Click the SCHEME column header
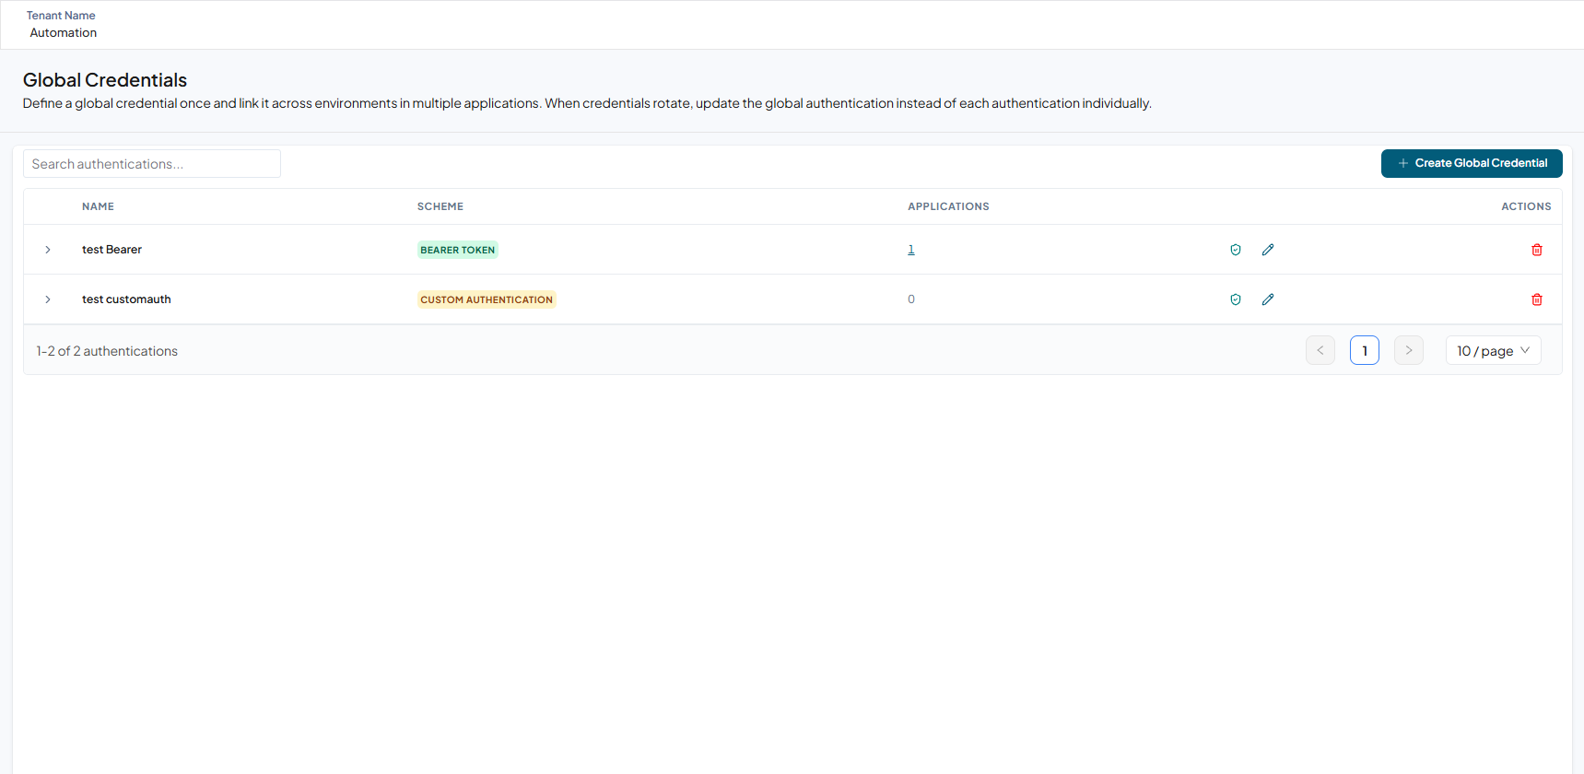Image resolution: width=1584 pixels, height=774 pixels. [x=440, y=206]
